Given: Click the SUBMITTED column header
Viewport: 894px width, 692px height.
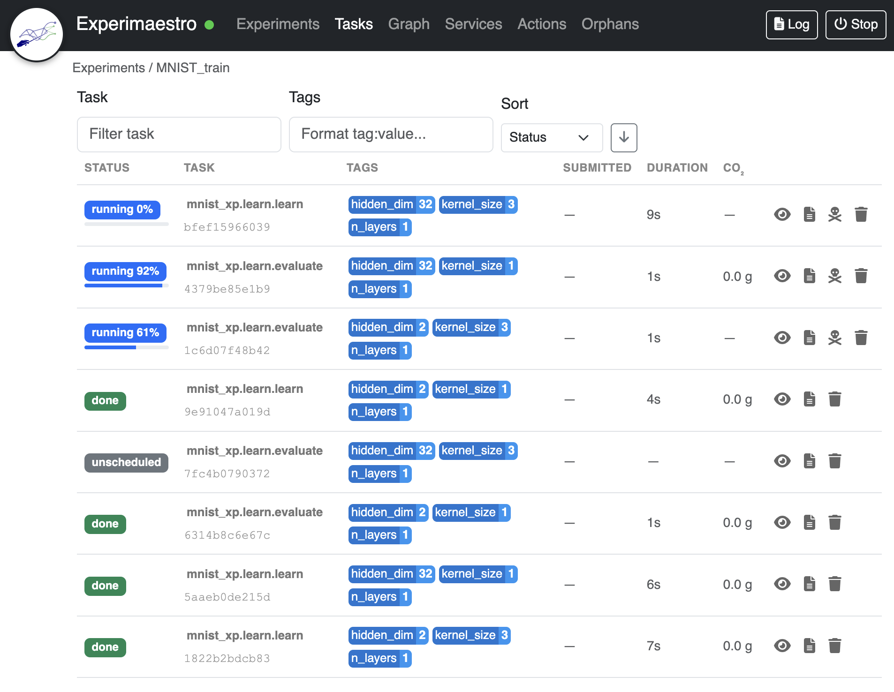Looking at the screenshot, I should (x=597, y=168).
